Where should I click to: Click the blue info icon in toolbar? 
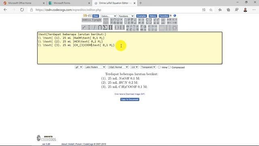pyautogui.click(x=175, y=16)
